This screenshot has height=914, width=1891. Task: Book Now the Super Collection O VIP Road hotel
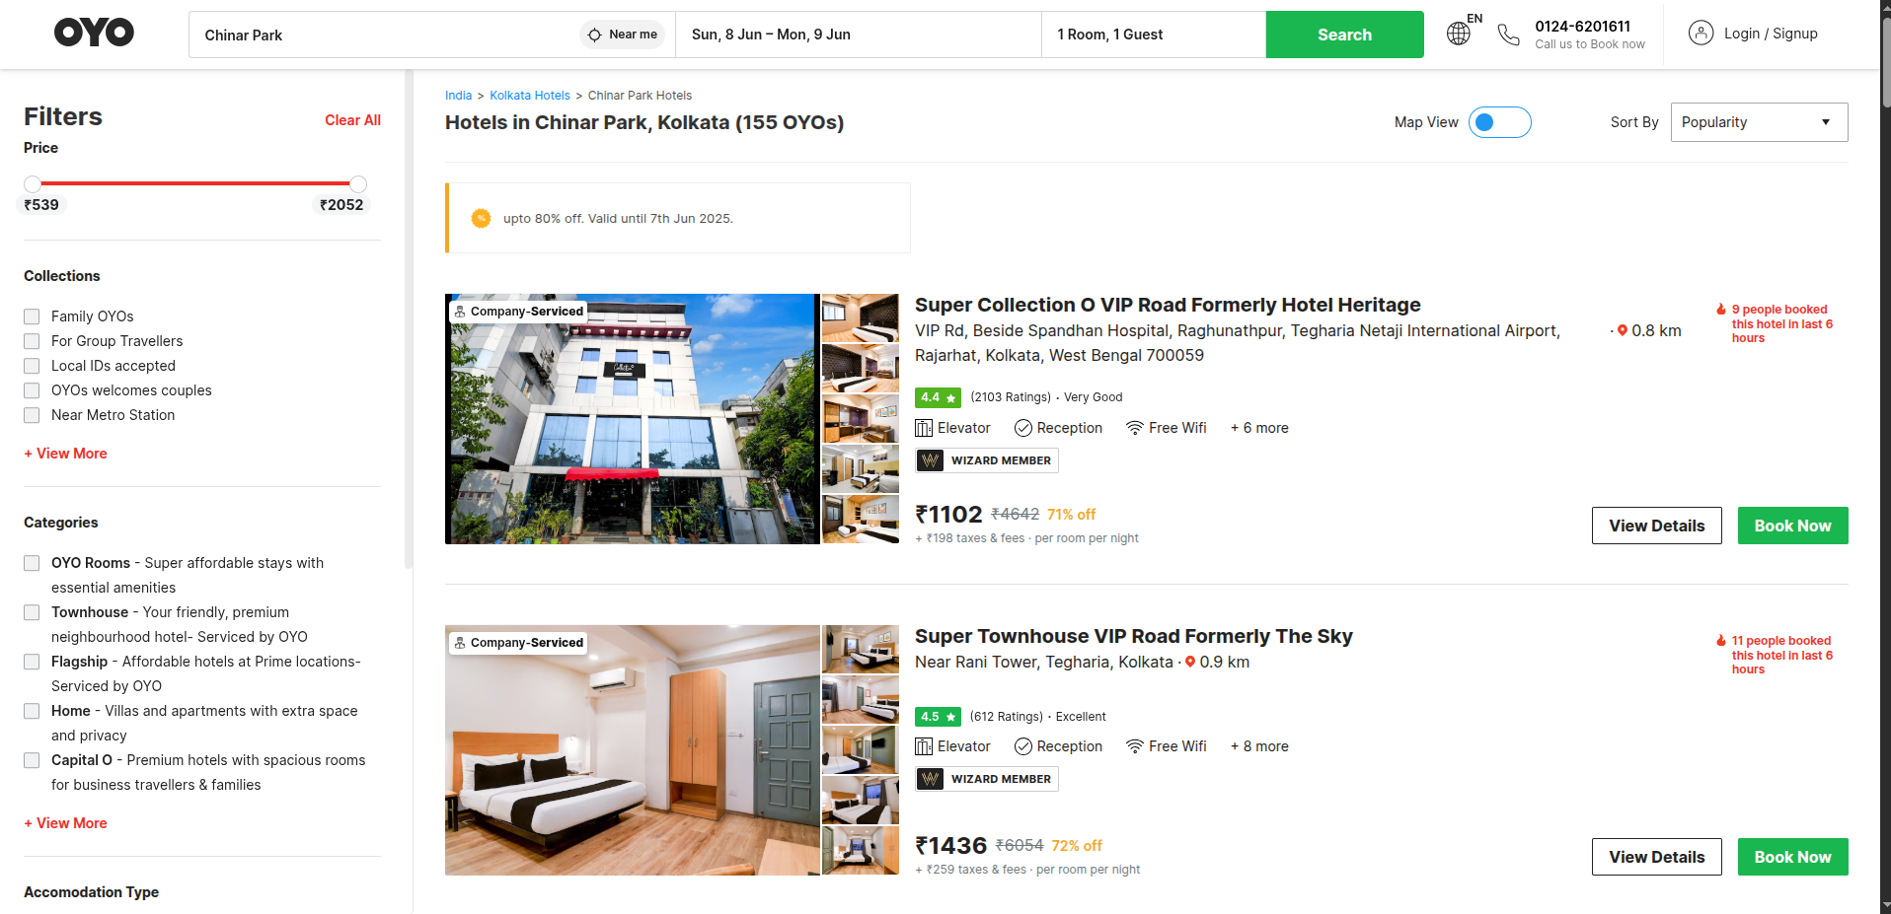pyautogui.click(x=1791, y=526)
